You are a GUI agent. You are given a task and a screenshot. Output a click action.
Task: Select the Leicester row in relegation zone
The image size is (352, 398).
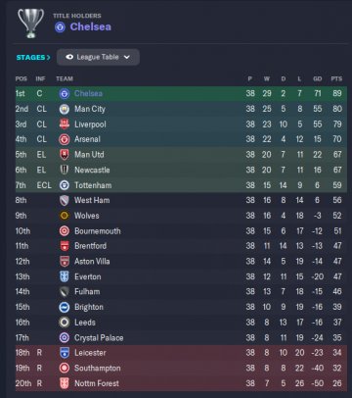point(182,353)
